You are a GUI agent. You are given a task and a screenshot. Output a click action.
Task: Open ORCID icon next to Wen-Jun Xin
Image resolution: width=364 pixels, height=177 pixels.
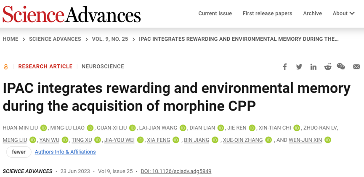point(328,140)
